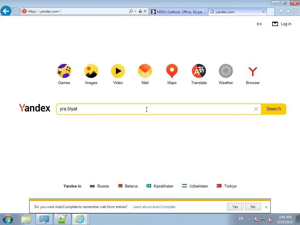Click the magnifier search icon in address bar
300x225 pixels.
[x=131, y=11]
